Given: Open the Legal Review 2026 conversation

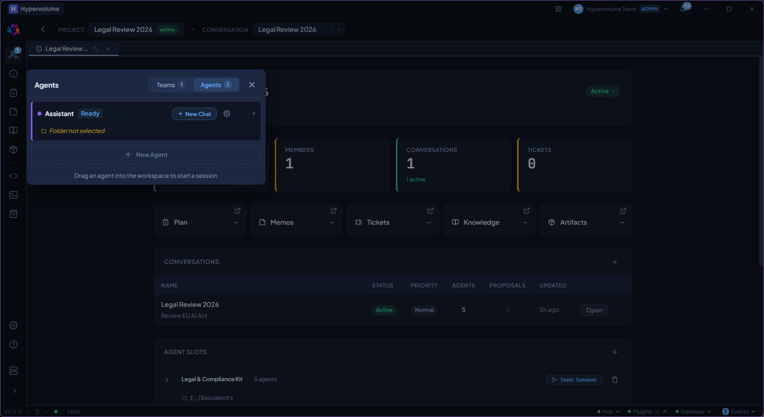Looking at the screenshot, I should (594, 310).
